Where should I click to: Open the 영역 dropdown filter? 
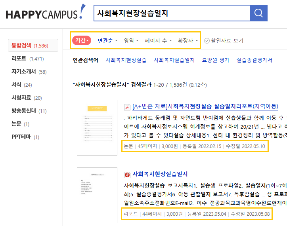pos(131,40)
